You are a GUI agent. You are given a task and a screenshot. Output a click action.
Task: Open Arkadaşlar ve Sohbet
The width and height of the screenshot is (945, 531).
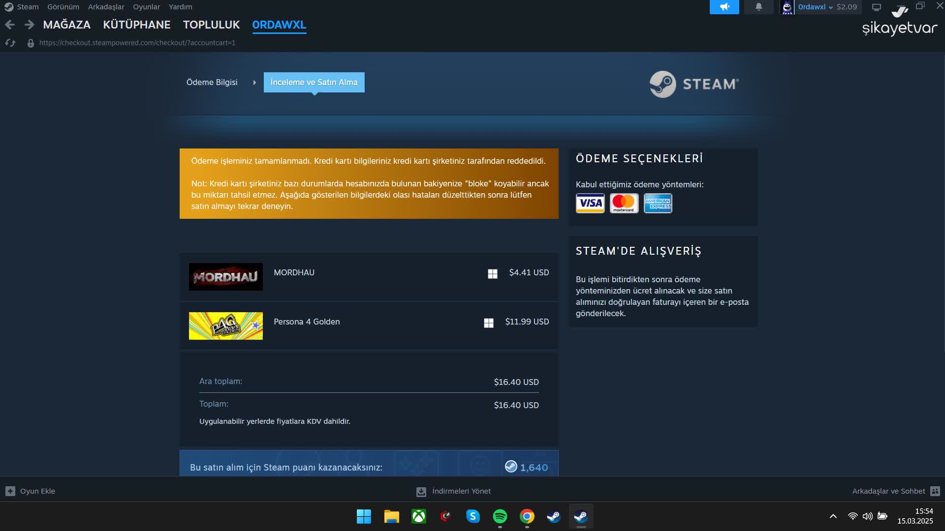point(889,491)
